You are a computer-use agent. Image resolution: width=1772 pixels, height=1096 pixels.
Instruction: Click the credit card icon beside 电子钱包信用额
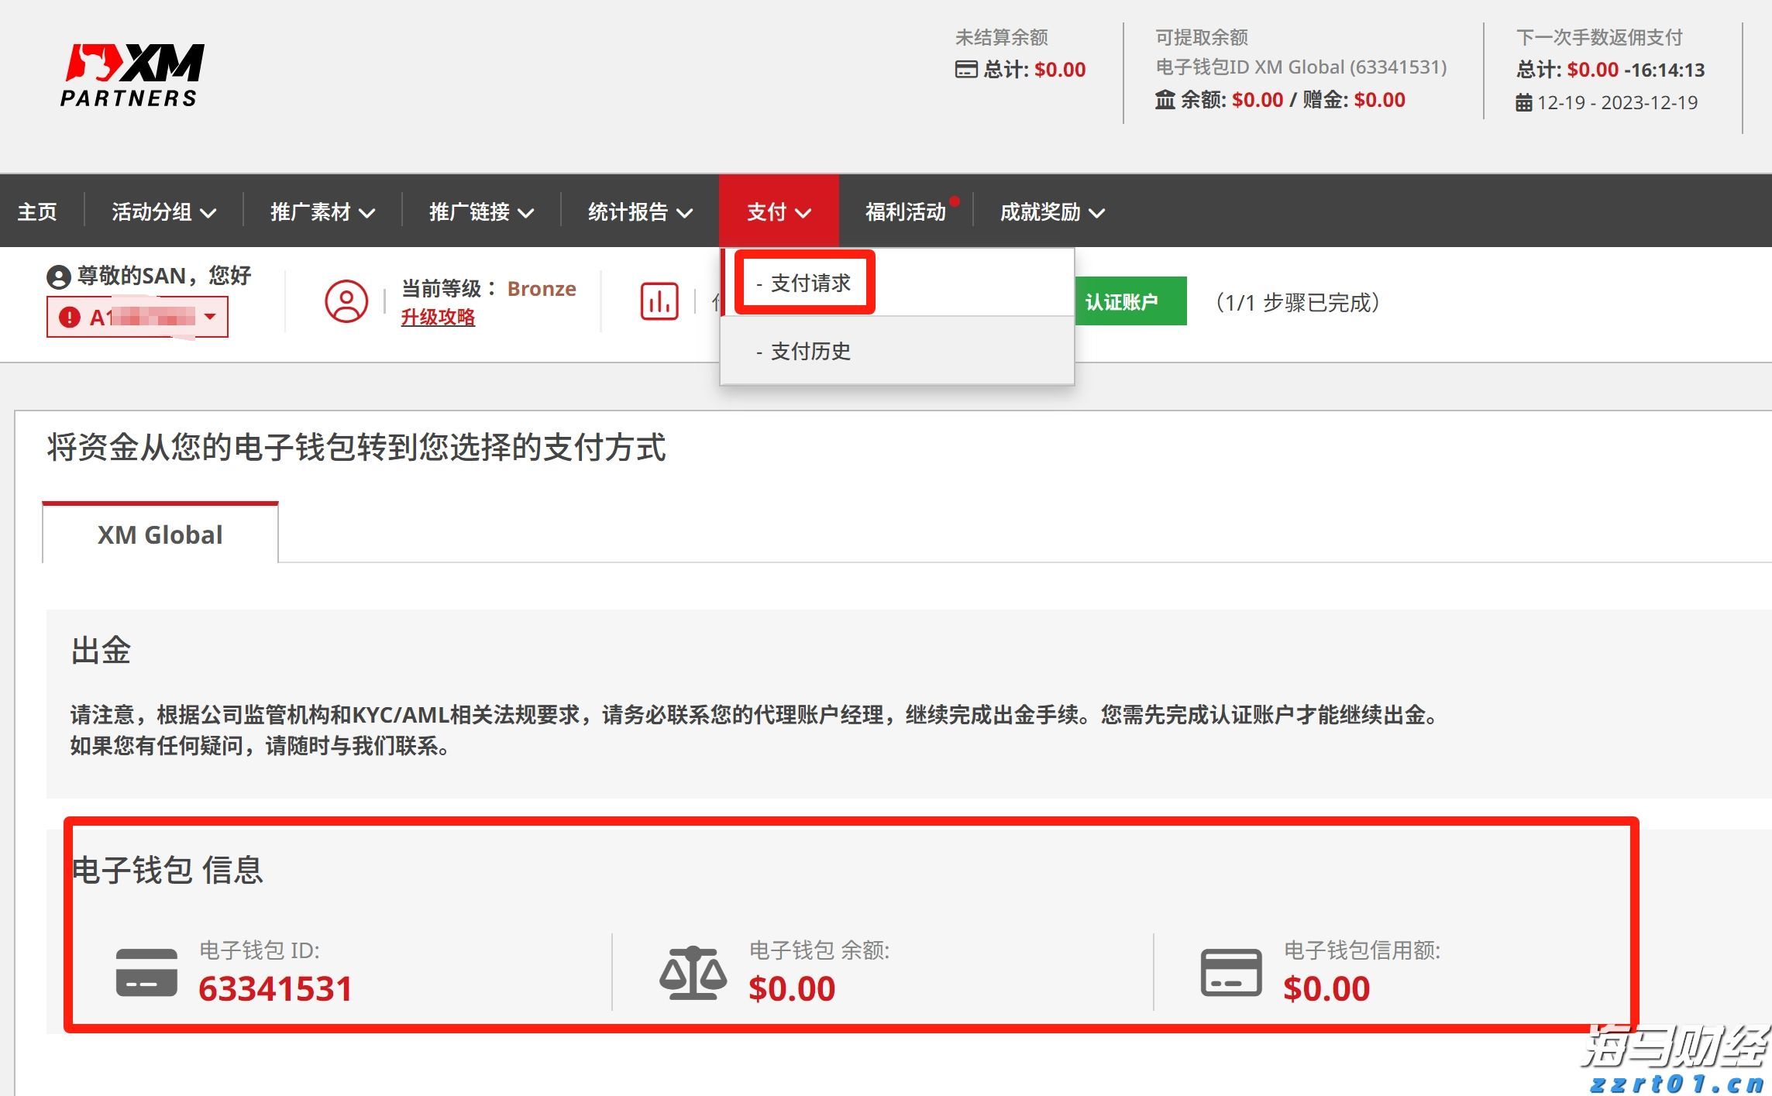(1230, 974)
